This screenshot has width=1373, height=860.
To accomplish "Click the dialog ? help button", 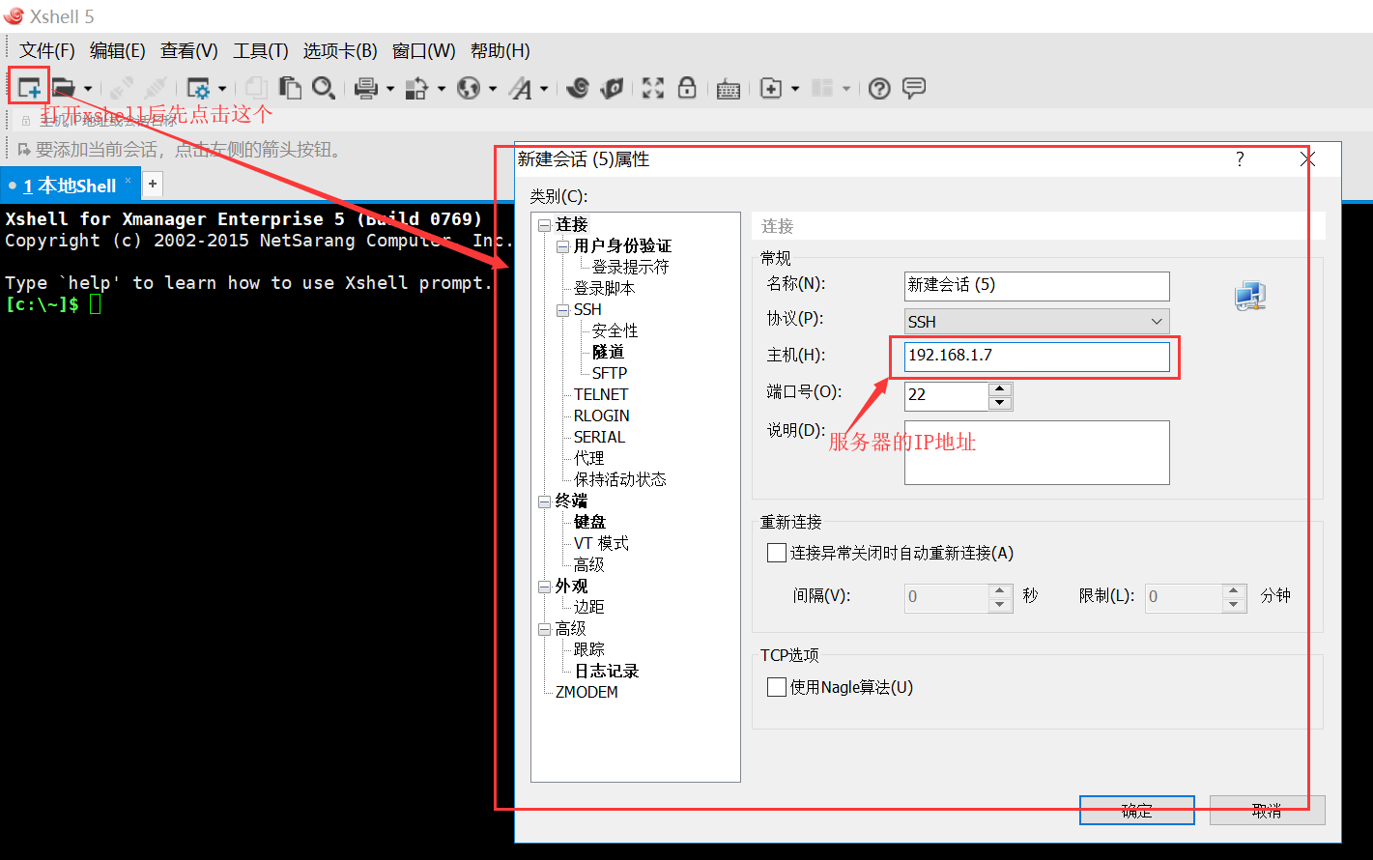I will [1240, 158].
